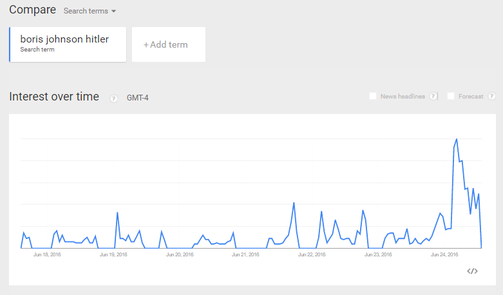
Task: Click the blue color bar on term card
Action: tap(10, 44)
